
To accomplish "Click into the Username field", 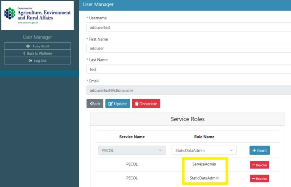I will (x=188, y=27).
